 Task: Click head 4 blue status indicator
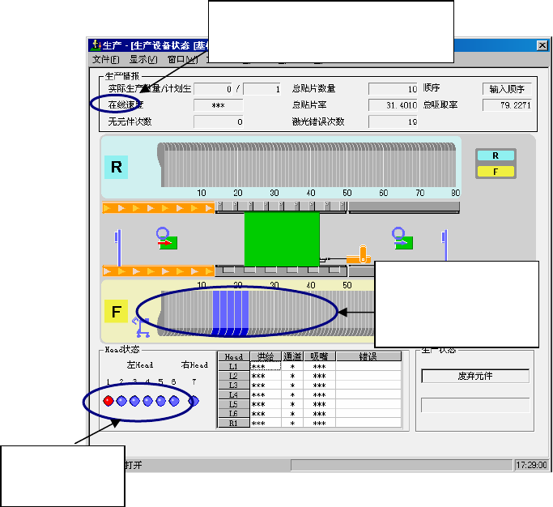click(148, 401)
